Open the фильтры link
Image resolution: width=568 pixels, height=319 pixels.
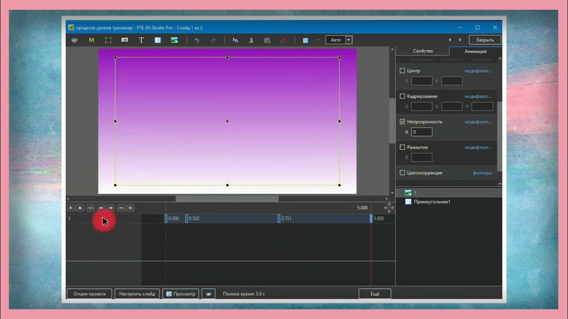point(482,173)
